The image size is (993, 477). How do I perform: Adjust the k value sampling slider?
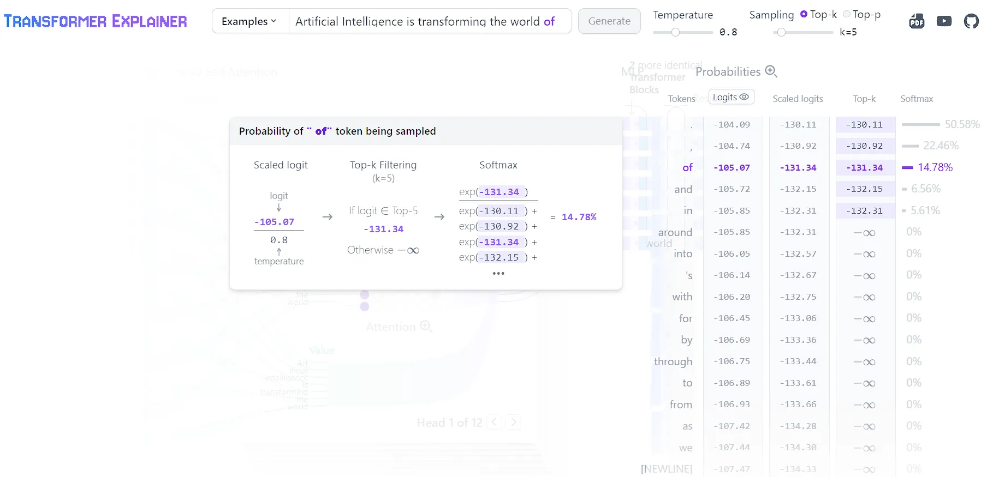pyautogui.click(x=803, y=32)
